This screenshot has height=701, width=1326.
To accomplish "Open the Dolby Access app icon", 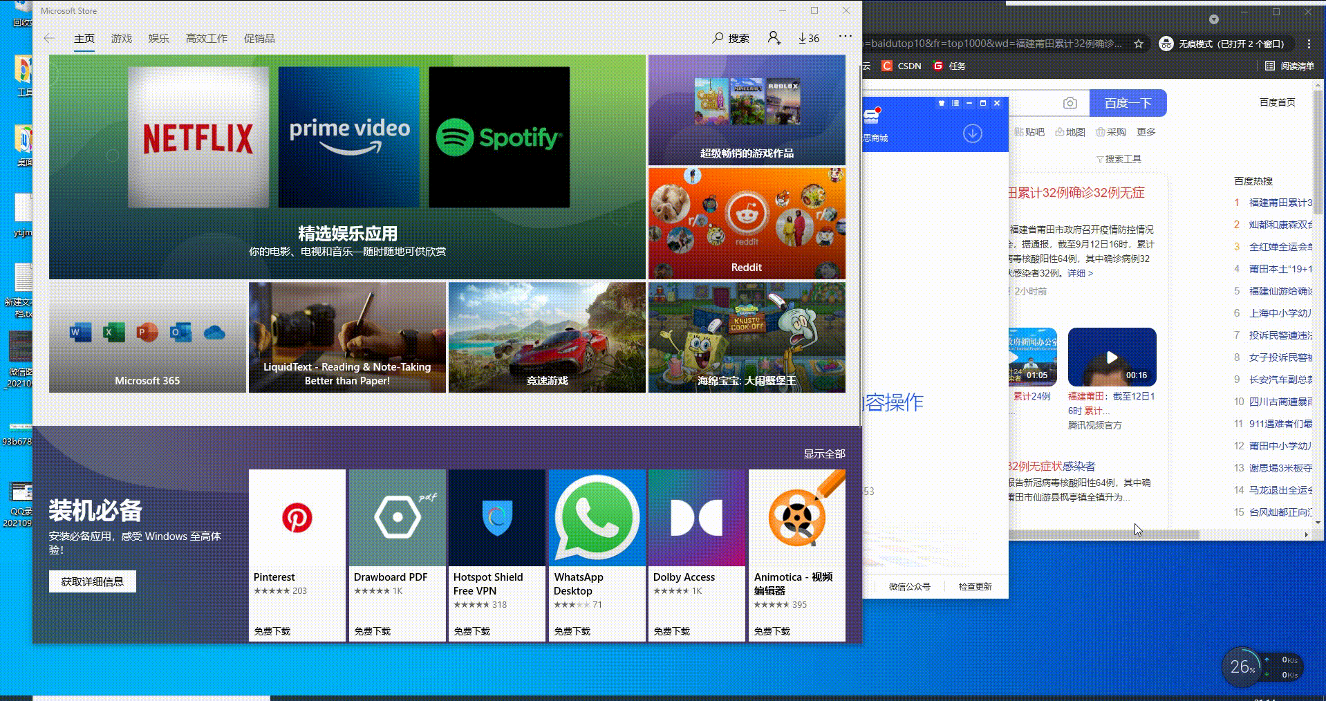I will (x=697, y=518).
